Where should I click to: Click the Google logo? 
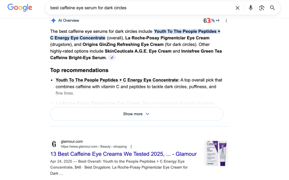pos(20,8)
